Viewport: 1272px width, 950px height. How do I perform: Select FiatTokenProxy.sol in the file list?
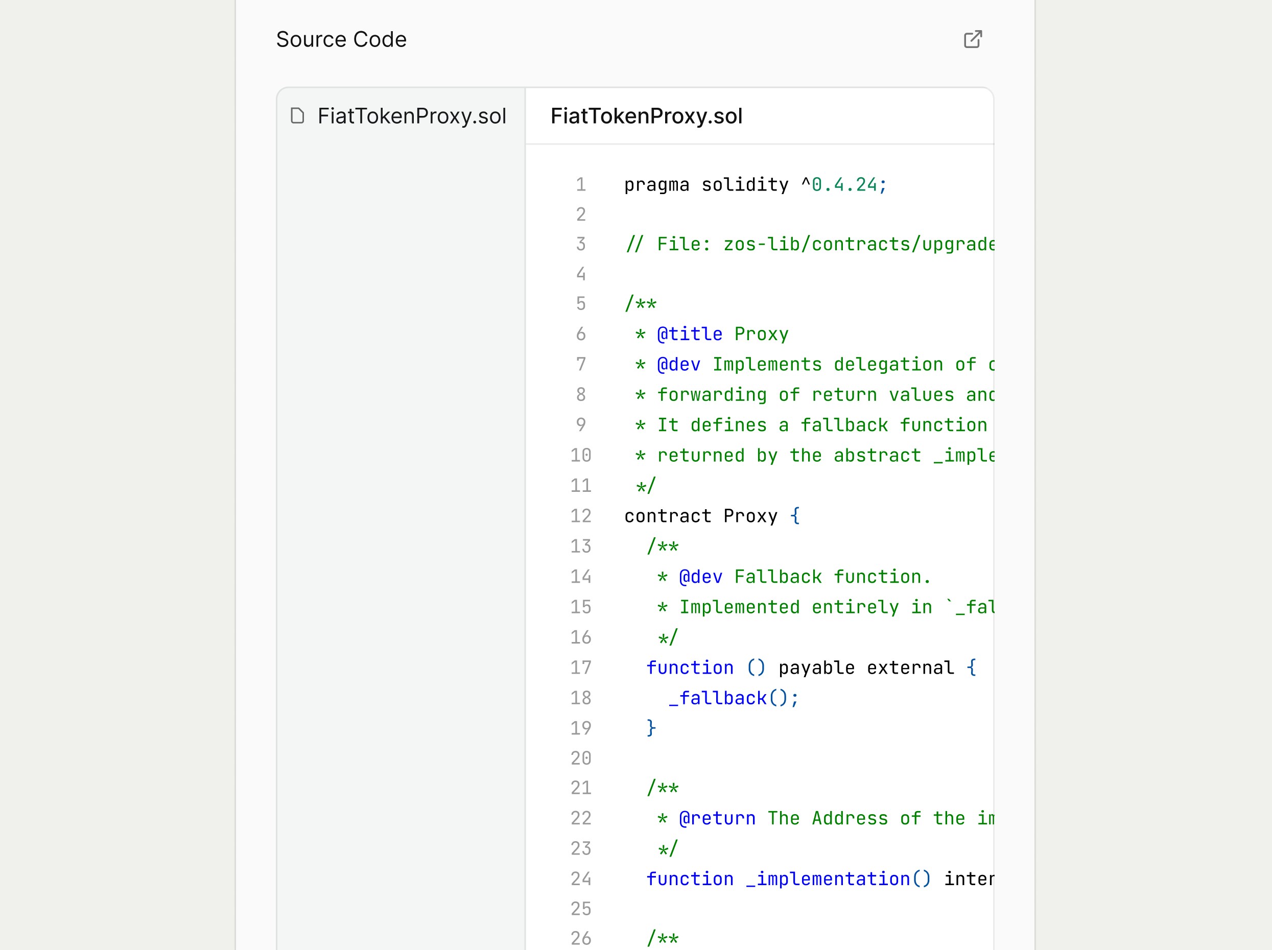pos(412,116)
